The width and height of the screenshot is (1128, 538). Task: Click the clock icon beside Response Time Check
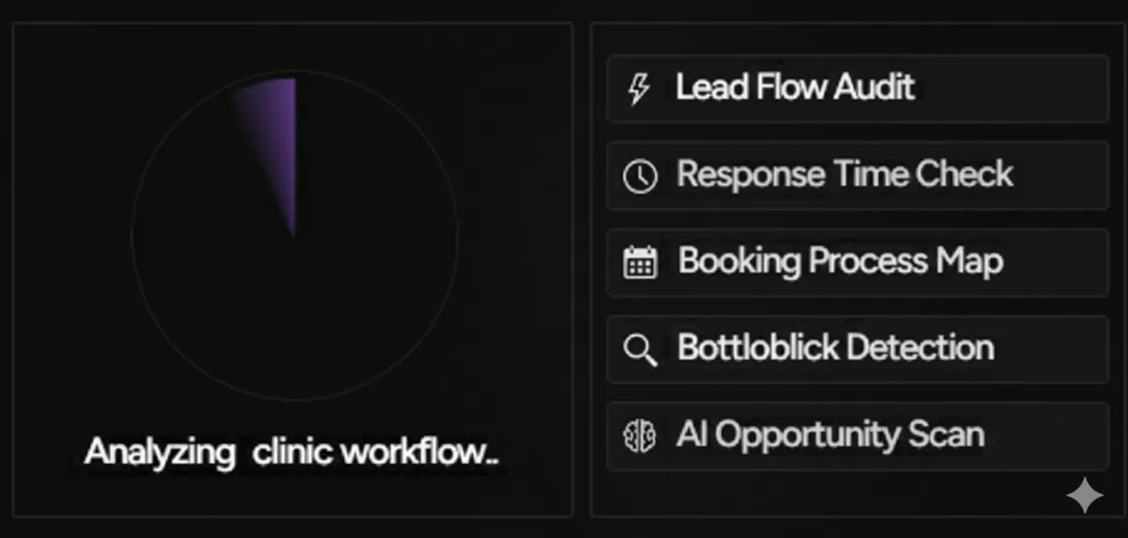pyautogui.click(x=640, y=176)
